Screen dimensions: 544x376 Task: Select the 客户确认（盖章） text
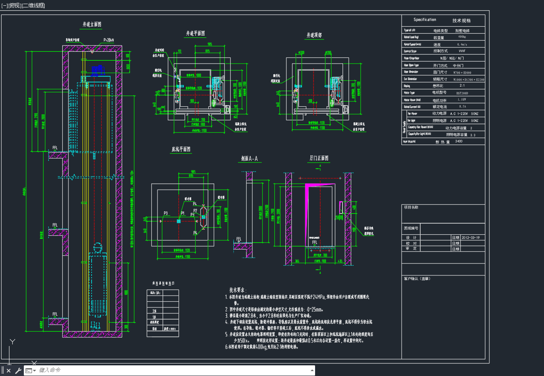417,279
